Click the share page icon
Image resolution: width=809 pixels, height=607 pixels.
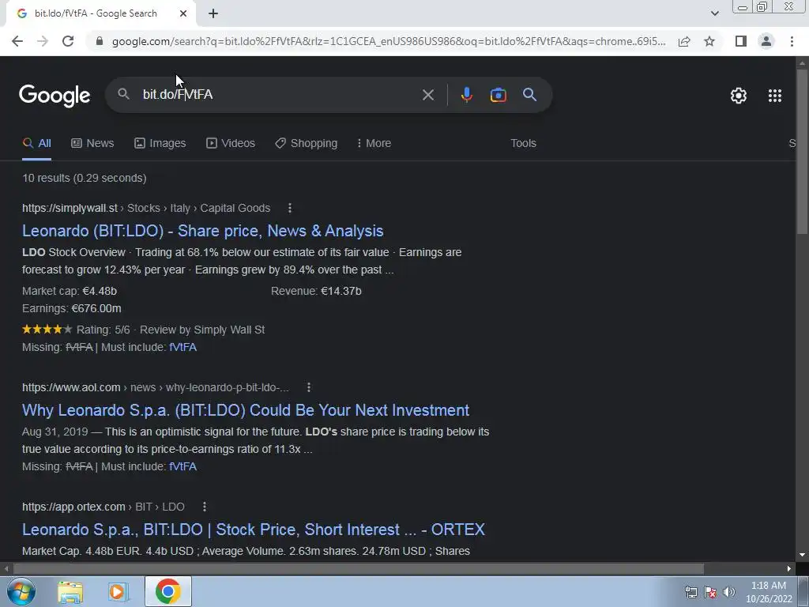coord(684,41)
